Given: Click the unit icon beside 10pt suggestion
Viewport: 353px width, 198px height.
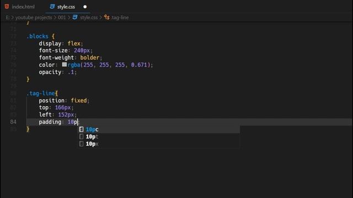Looking at the screenshot, I should coord(81,137).
